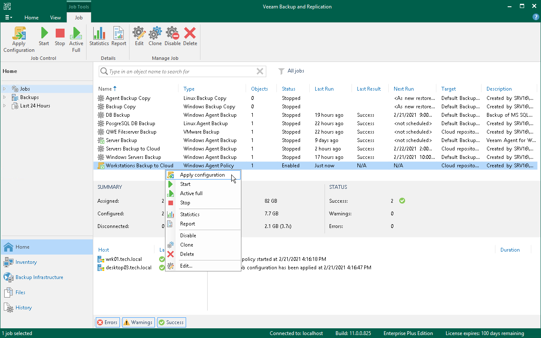The width and height of the screenshot is (541, 338).
Task: Toggle the Warnings filter button
Action: [138, 322]
